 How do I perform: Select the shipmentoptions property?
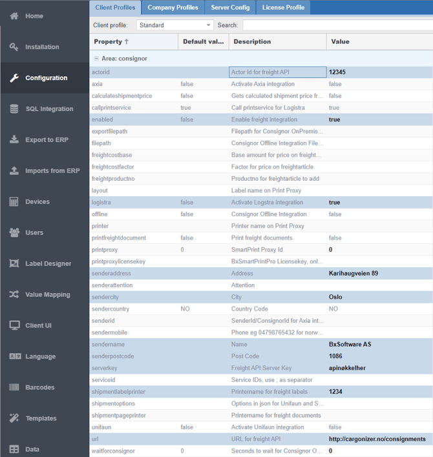point(113,403)
